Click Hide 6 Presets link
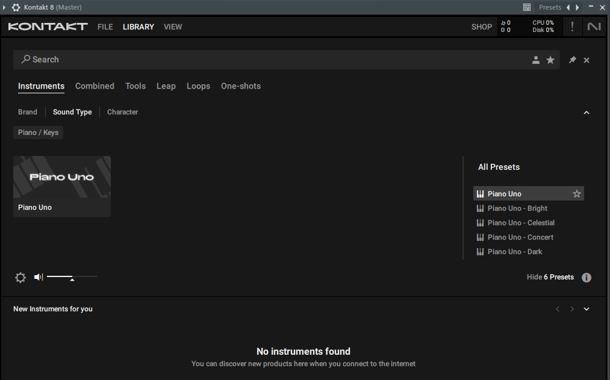The height and width of the screenshot is (380, 610). [x=550, y=277]
